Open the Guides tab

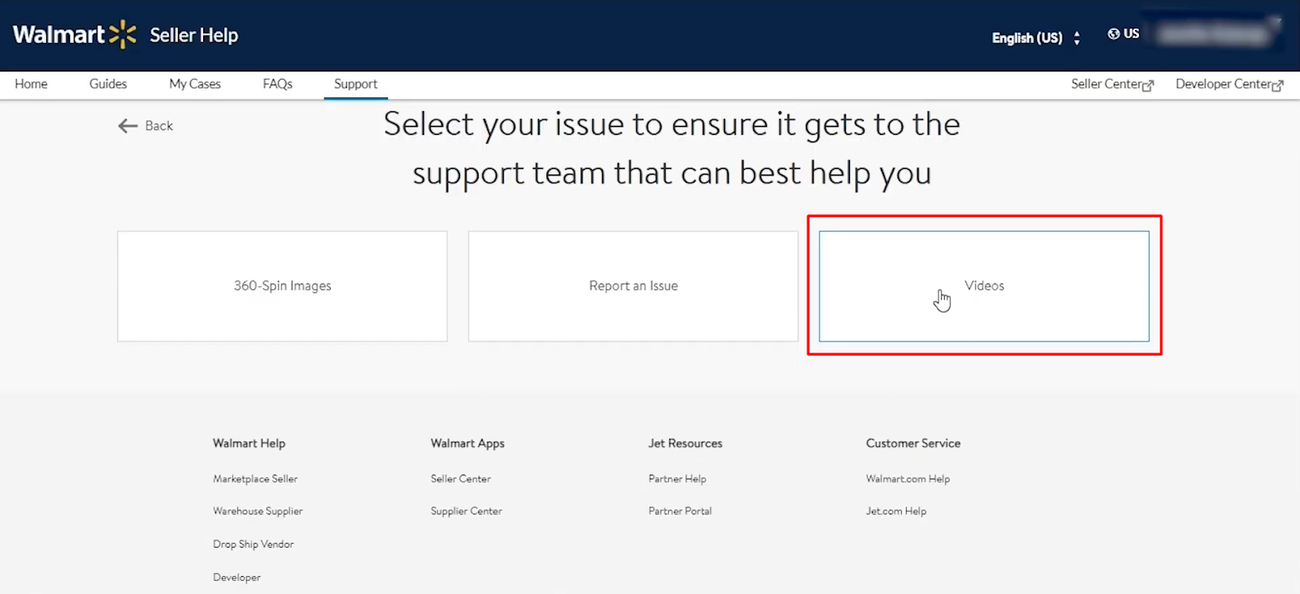coord(108,84)
